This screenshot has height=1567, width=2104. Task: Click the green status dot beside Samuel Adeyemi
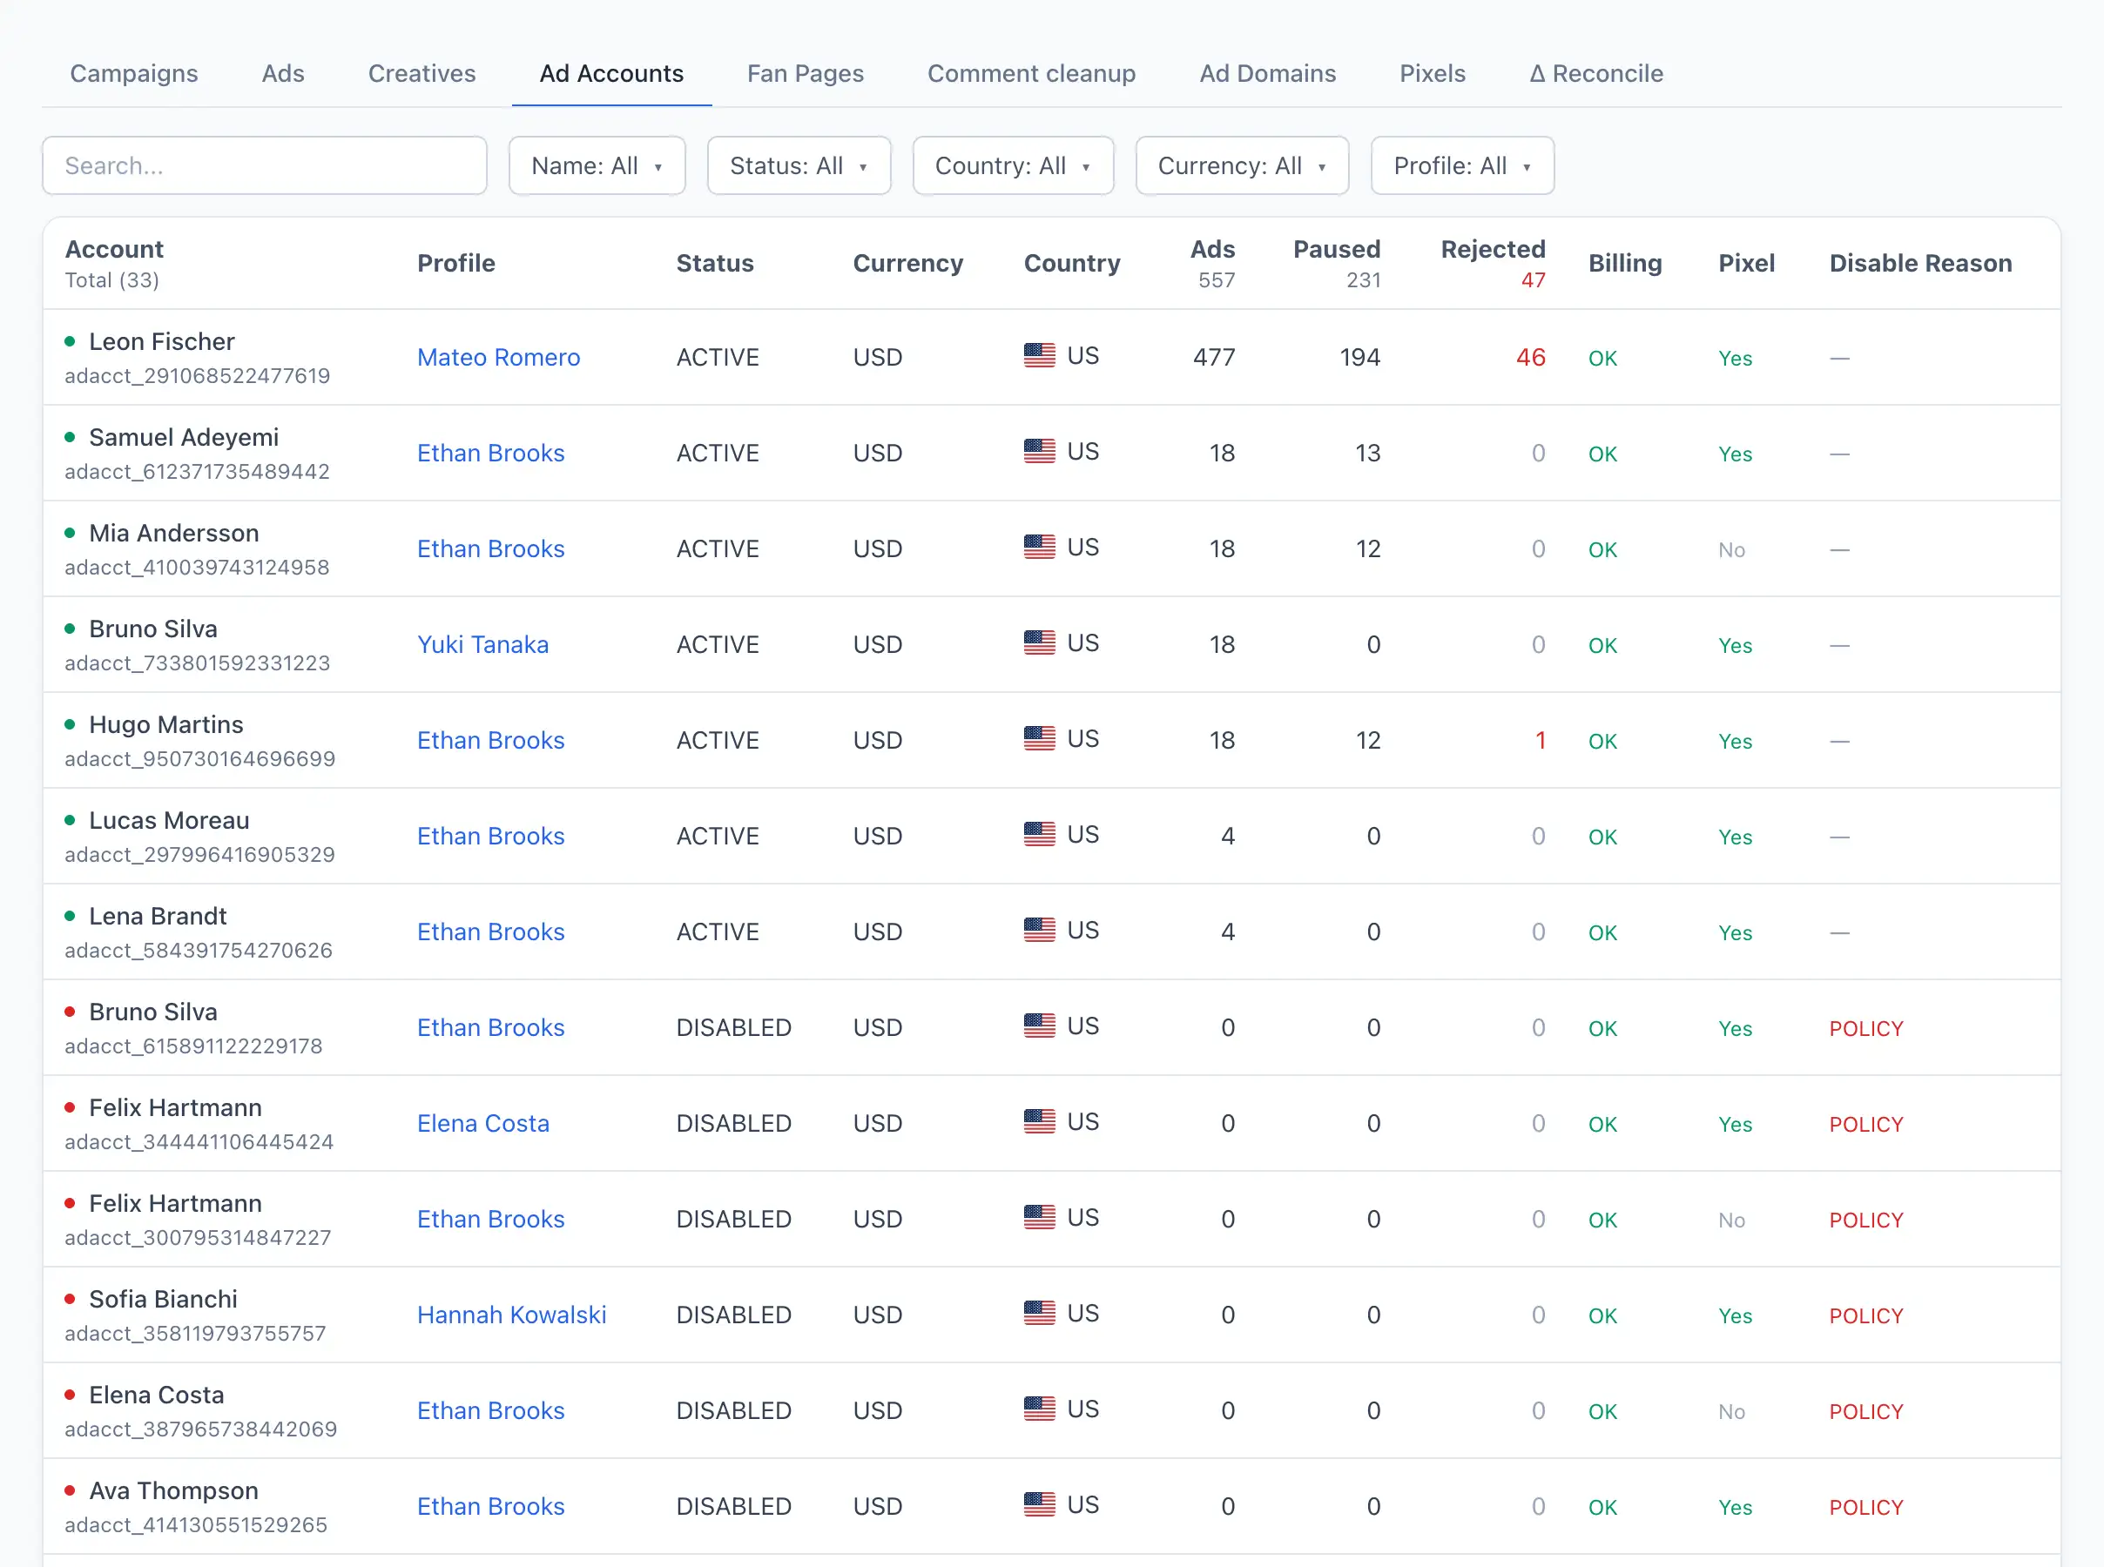pos(70,437)
